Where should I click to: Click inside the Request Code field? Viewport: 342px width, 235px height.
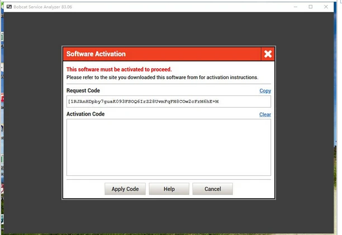point(169,102)
